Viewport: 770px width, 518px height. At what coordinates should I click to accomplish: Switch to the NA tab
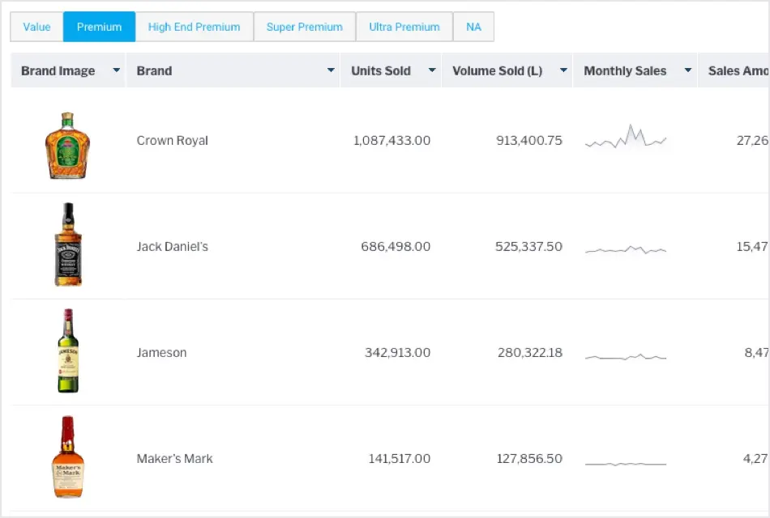click(x=473, y=27)
